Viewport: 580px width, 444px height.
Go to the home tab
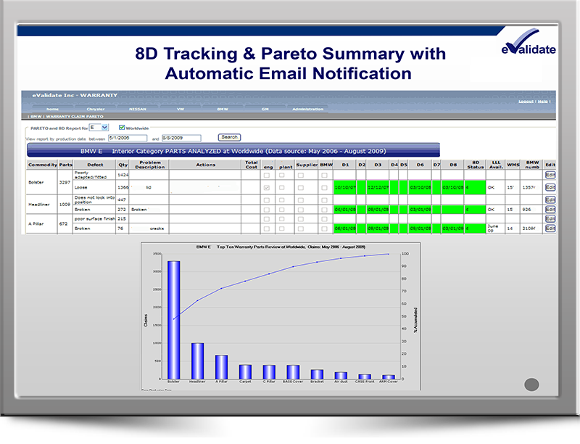point(52,109)
